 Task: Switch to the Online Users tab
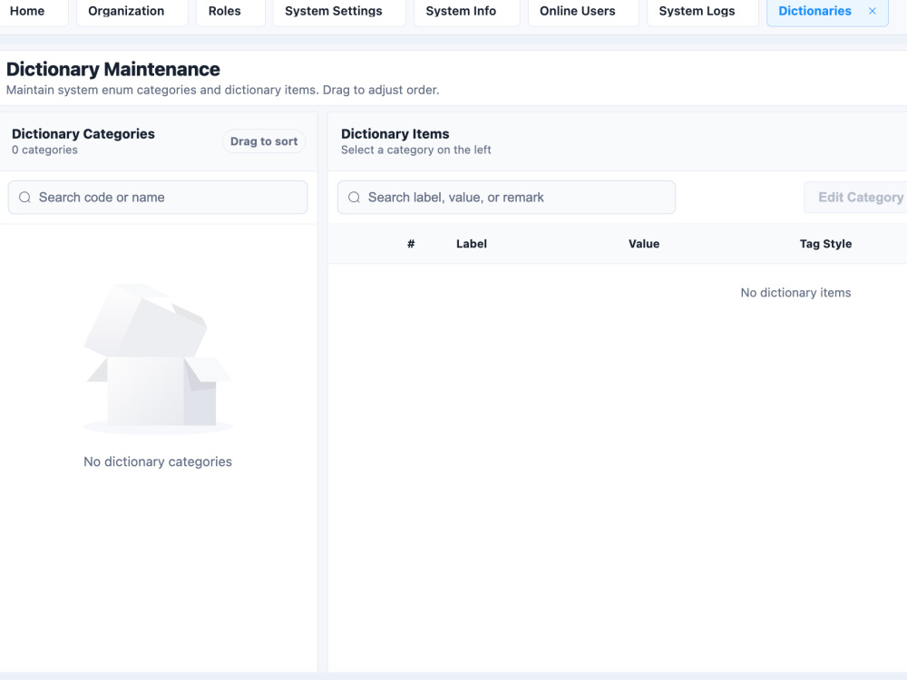583,11
